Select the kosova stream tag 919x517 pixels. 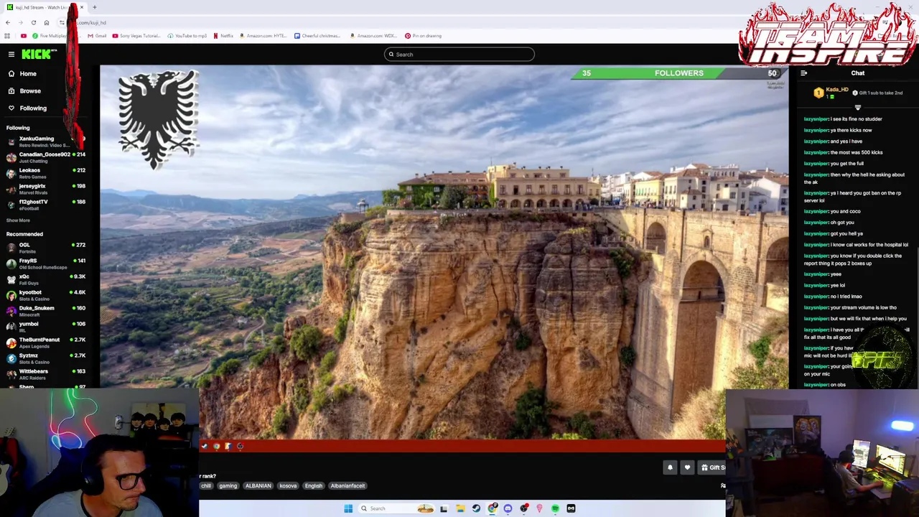coord(288,486)
